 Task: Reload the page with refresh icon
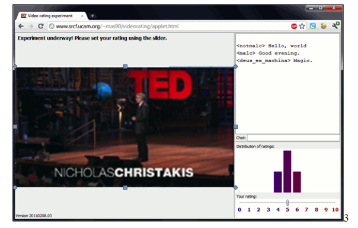tap(41, 26)
